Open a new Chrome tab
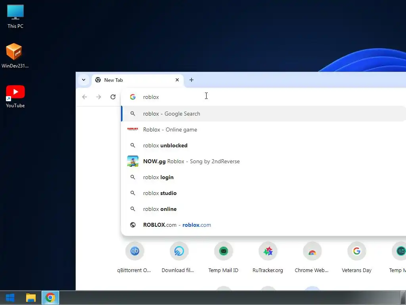The width and height of the screenshot is (406, 305). click(192, 80)
